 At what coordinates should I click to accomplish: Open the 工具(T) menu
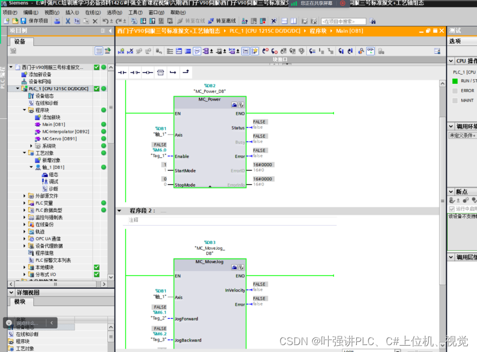click(x=136, y=13)
